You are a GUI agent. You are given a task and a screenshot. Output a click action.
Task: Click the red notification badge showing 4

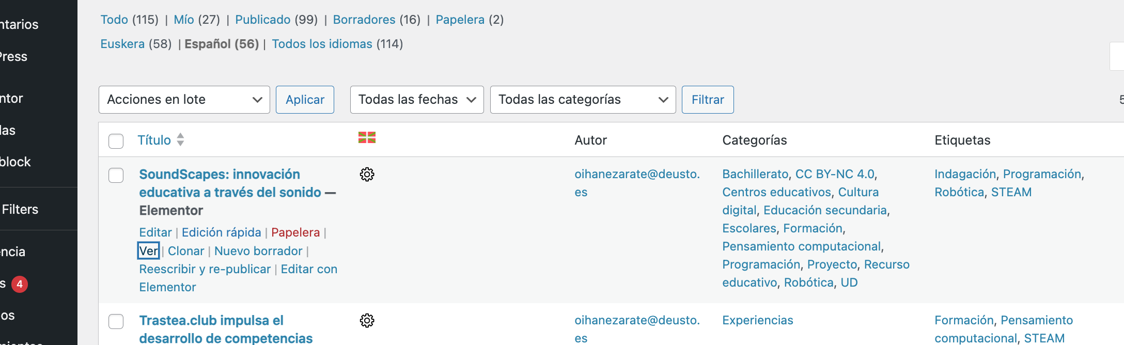[x=20, y=284]
